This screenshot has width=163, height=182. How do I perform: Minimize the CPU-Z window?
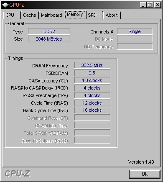click(x=143, y=5)
